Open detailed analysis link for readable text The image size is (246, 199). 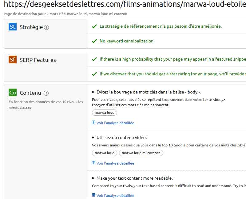[115, 196]
